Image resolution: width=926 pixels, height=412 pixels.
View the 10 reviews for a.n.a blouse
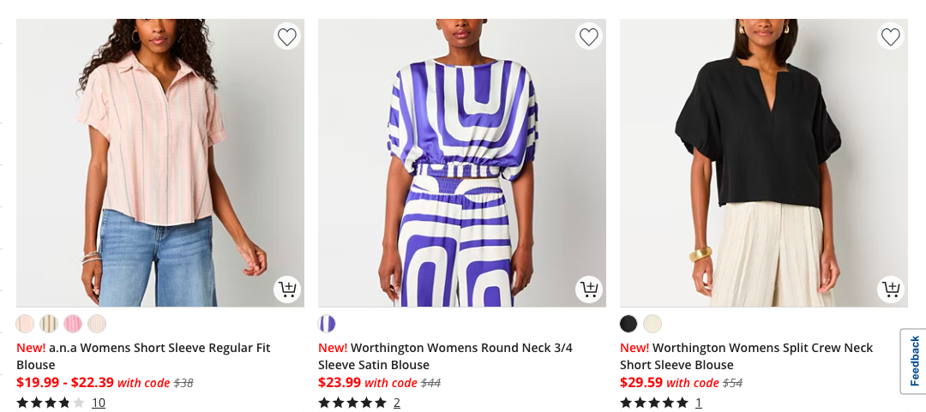click(x=99, y=403)
